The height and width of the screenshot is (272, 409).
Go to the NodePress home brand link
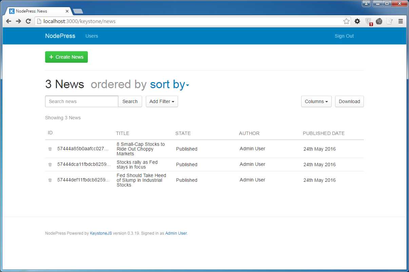[x=60, y=36]
